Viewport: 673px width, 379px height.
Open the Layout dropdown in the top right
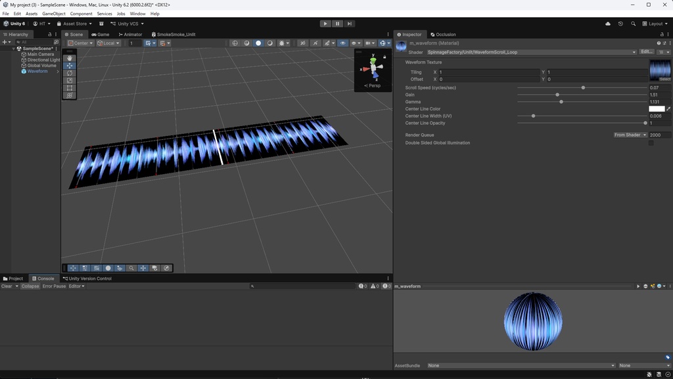tap(657, 23)
